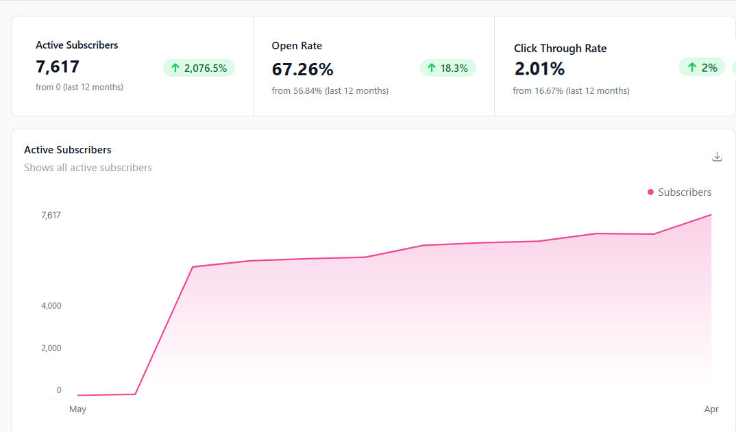The height and width of the screenshot is (432, 736).
Task: Select the Click Through Rate heading
Action: coord(560,49)
